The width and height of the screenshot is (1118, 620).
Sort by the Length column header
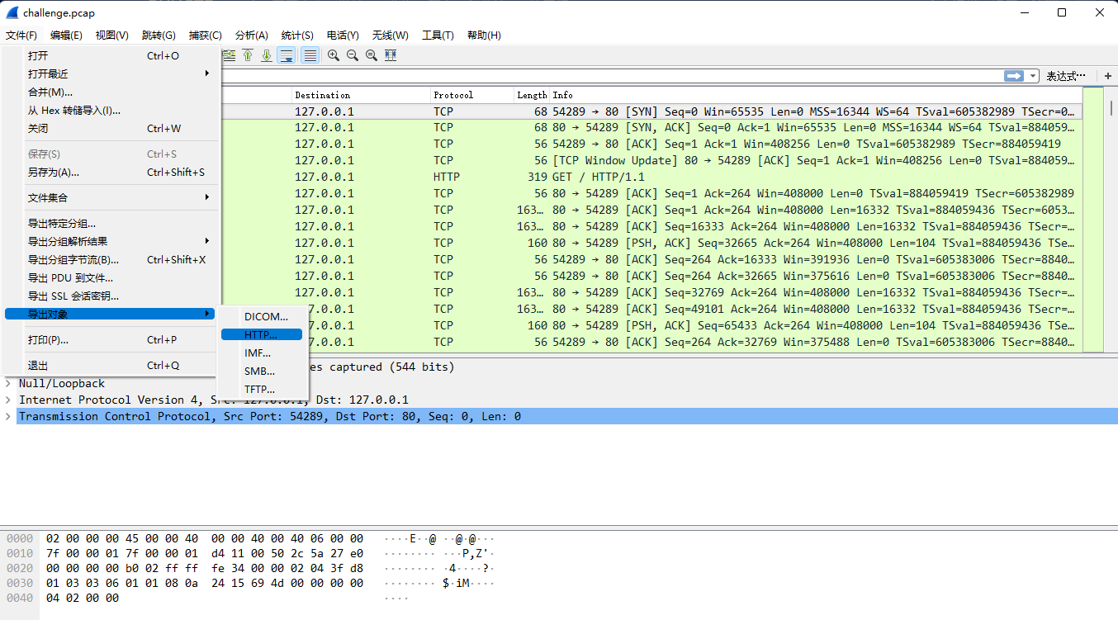(x=532, y=95)
